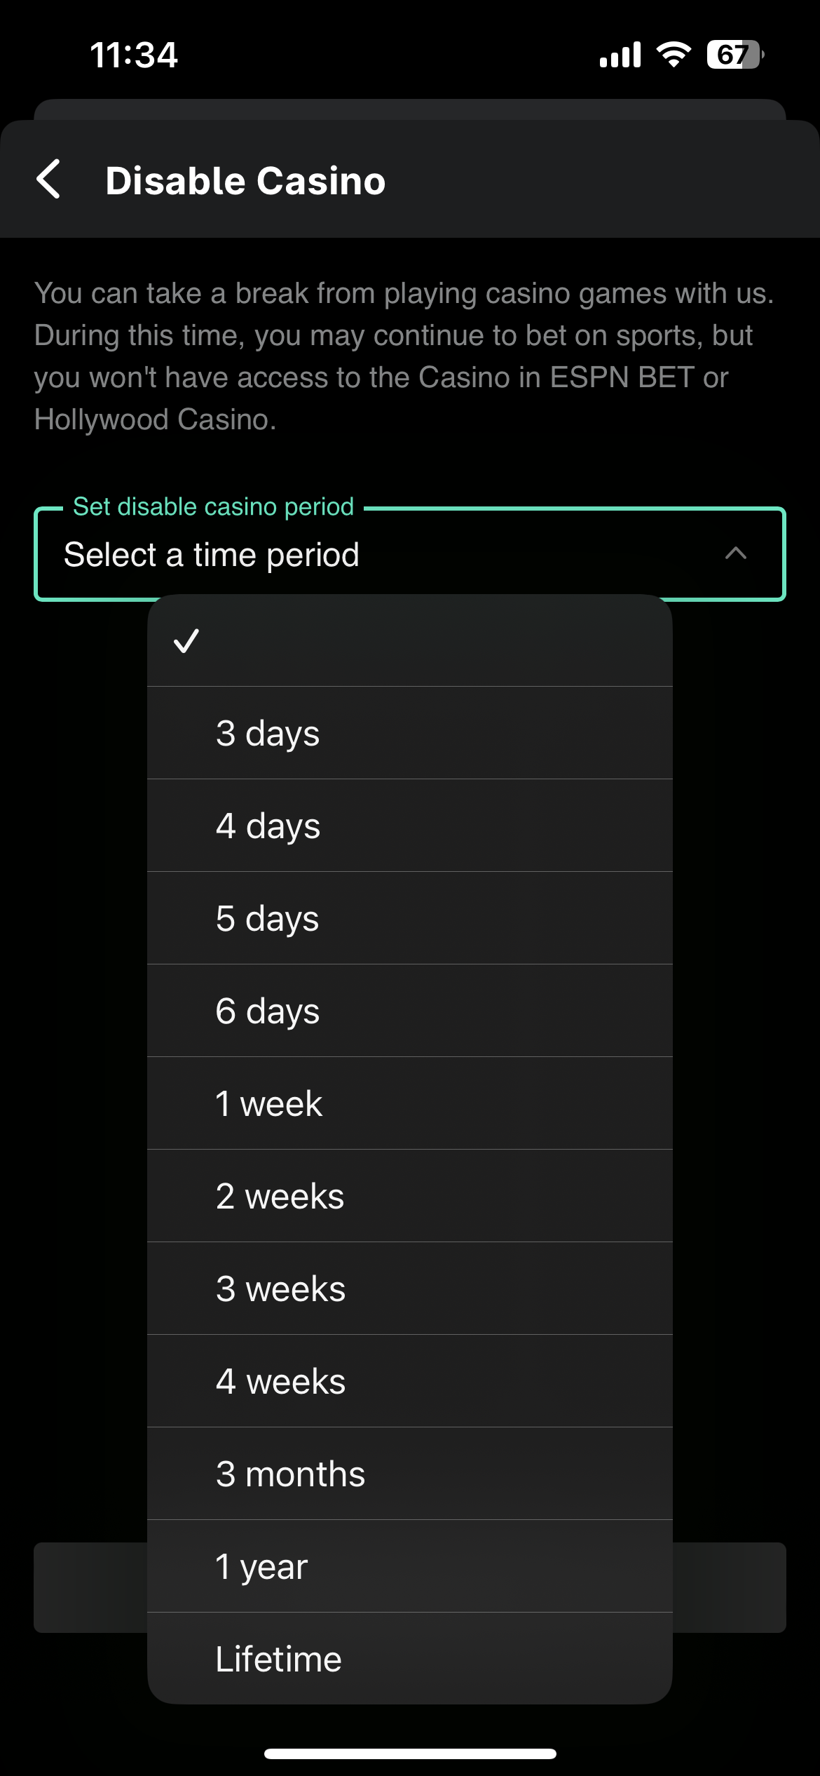Select 5 days from list
820x1776 pixels.
click(x=409, y=918)
